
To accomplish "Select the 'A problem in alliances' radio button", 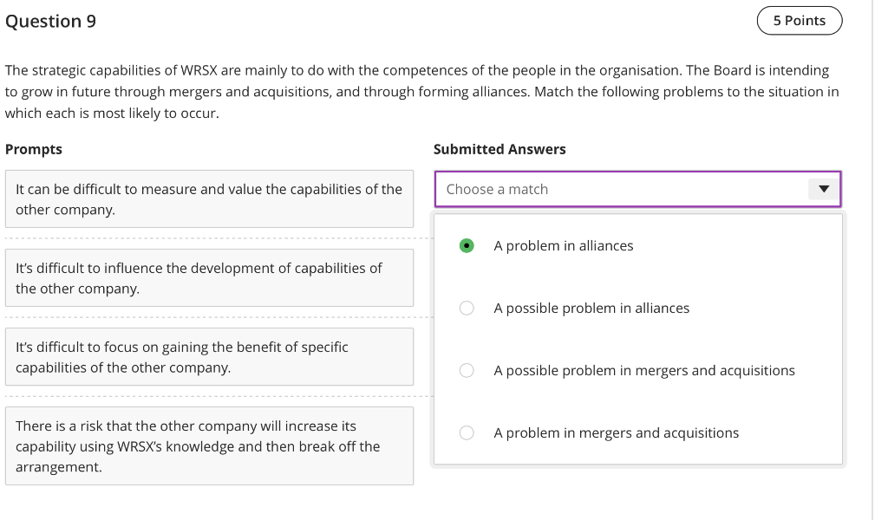I will tap(467, 246).
